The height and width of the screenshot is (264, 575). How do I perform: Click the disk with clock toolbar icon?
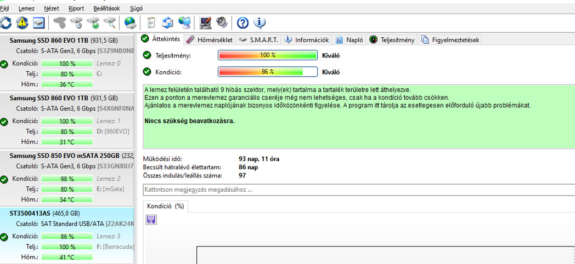pos(77,23)
